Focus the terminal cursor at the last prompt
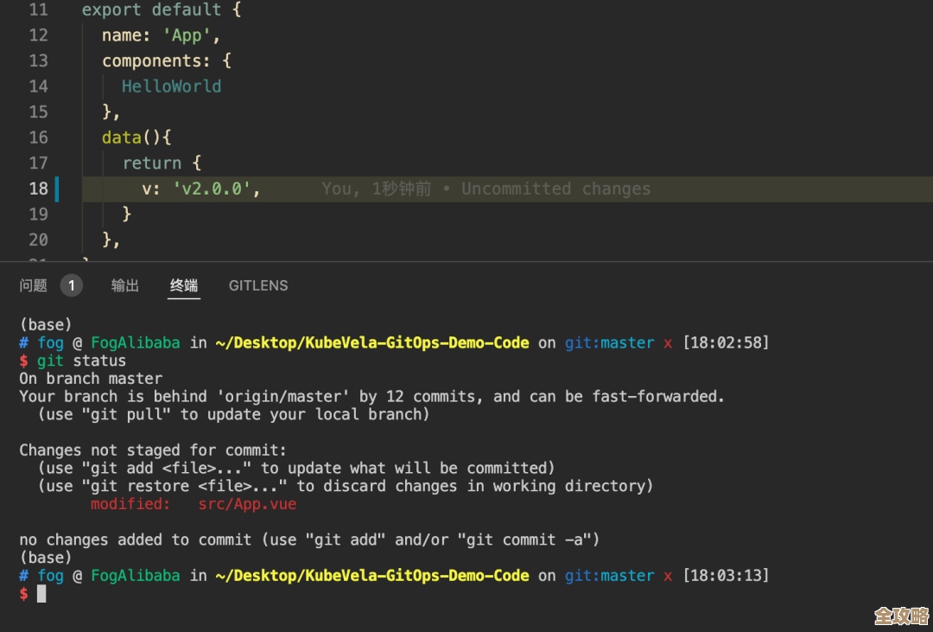This screenshot has width=933, height=632. [41, 594]
